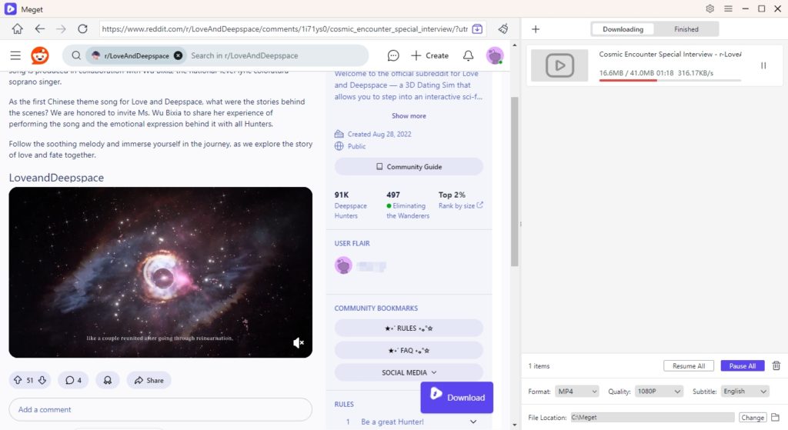788x430 pixels.
Task: Downvote the post
Action: [42, 380]
